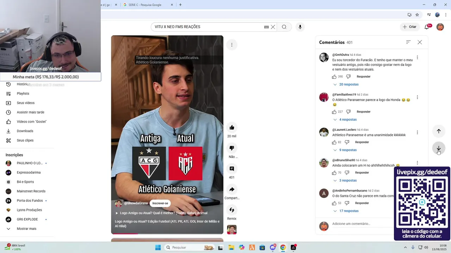This screenshot has width=451, height=253.
Task: Share the Short video
Action: click(x=232, y=189)
